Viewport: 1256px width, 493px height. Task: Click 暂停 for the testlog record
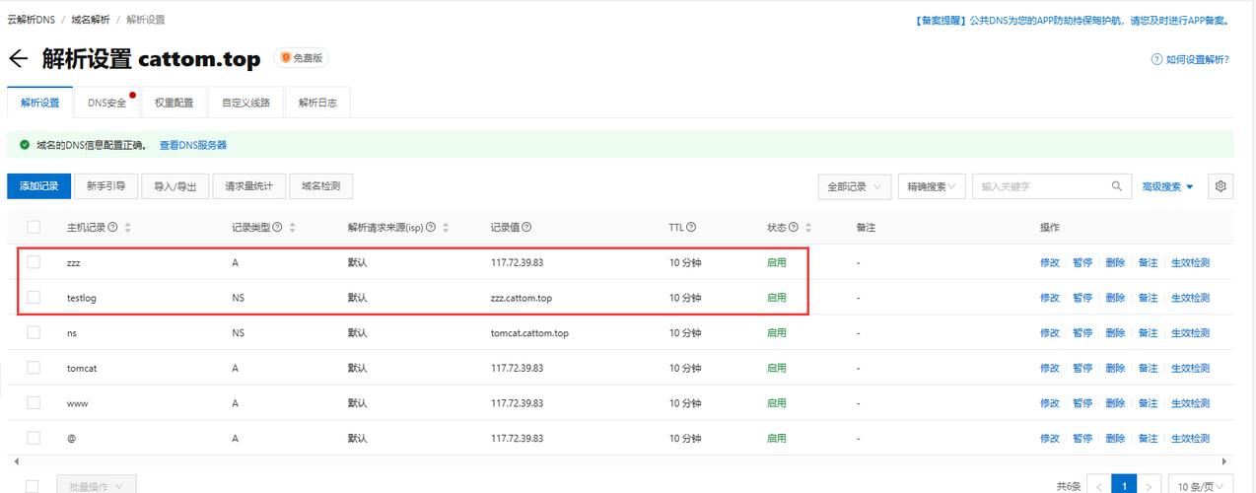[1082, 298]
